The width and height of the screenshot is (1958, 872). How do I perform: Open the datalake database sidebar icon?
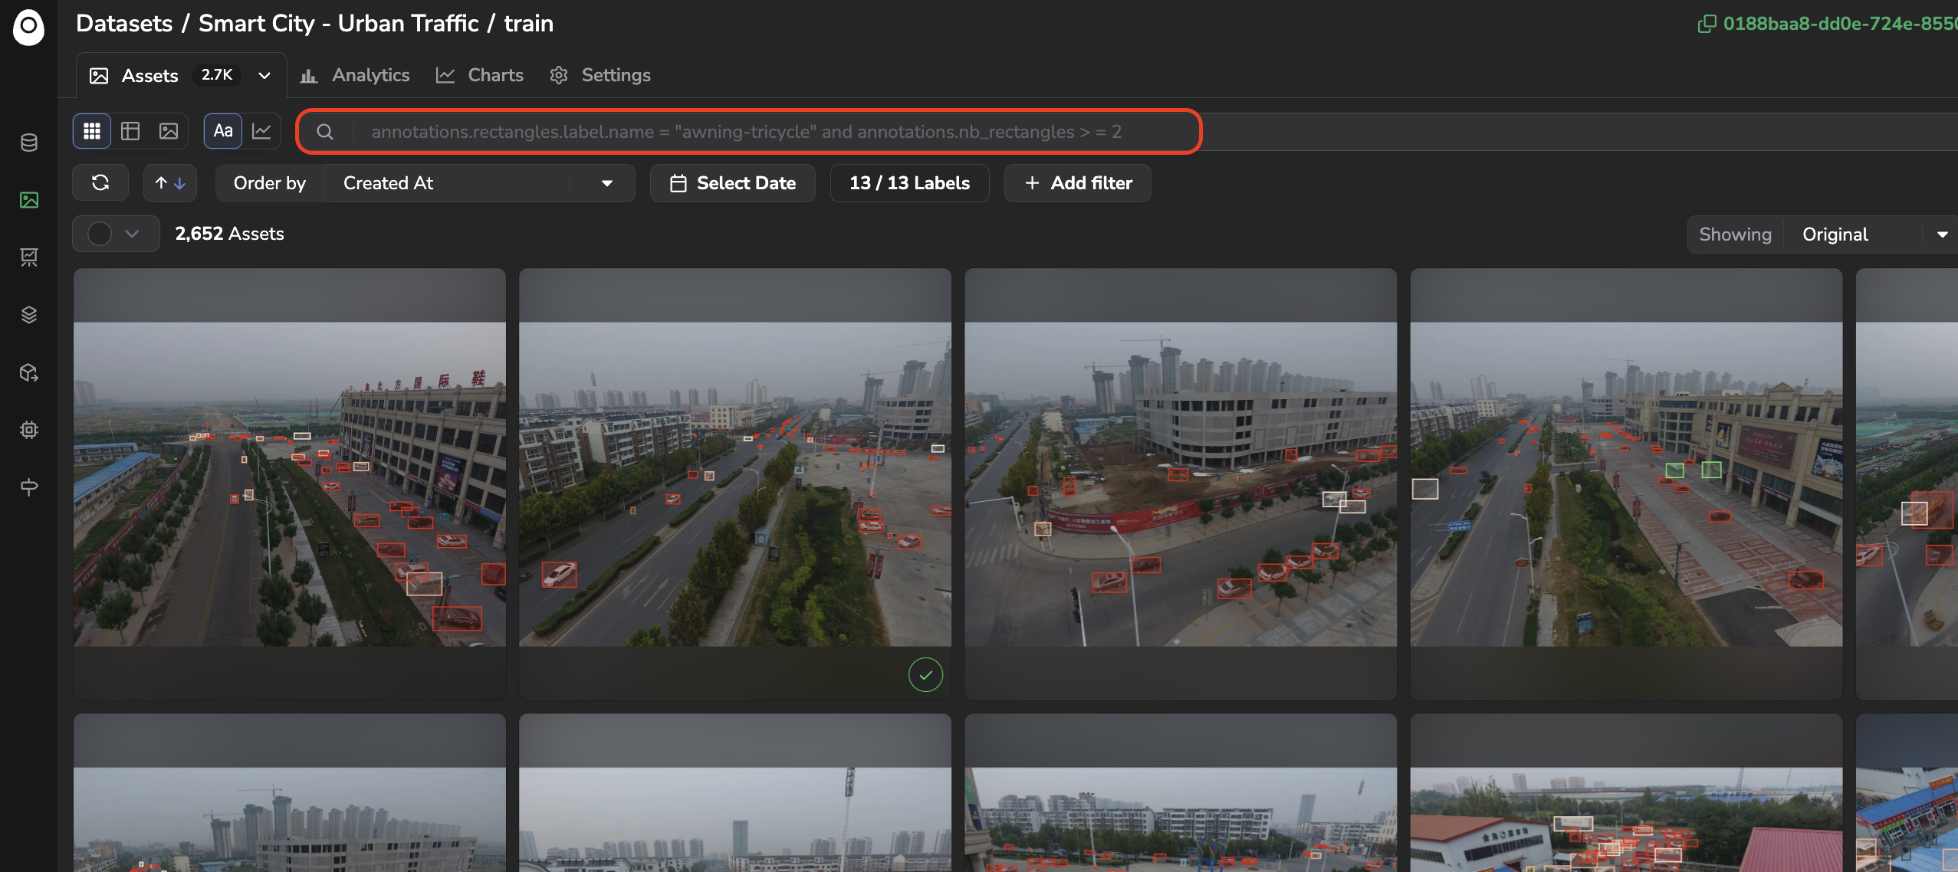(29, 143)
